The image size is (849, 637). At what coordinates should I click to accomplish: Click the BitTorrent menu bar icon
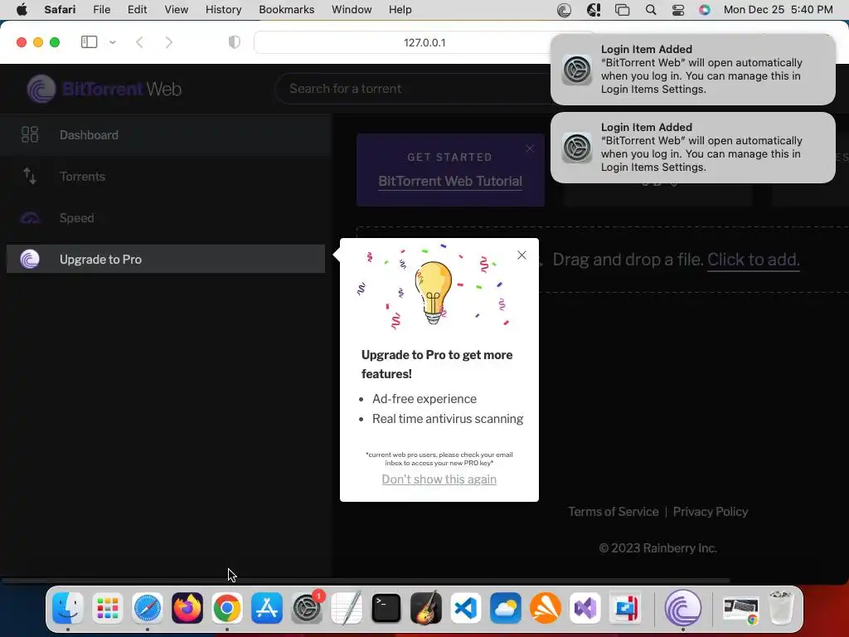coord(564,10)
